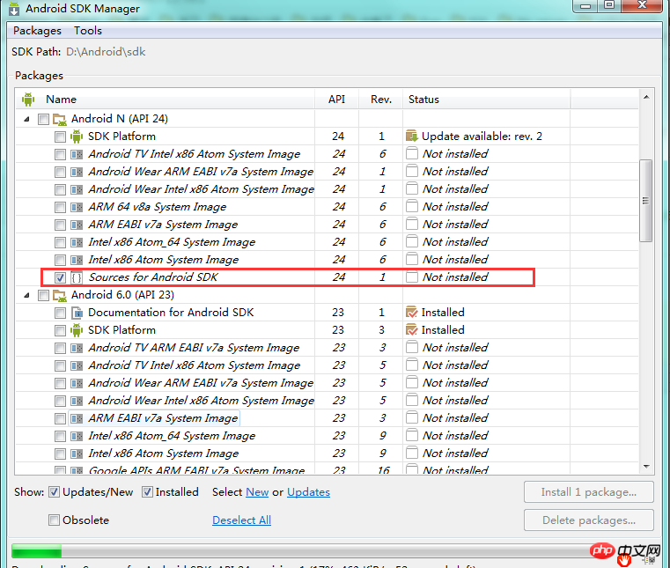The height and width of the screenshot is (568, 670).
Task: Click the API 24 Intel x86 Atom_64 image icon
Action: (x=77, y=242)
